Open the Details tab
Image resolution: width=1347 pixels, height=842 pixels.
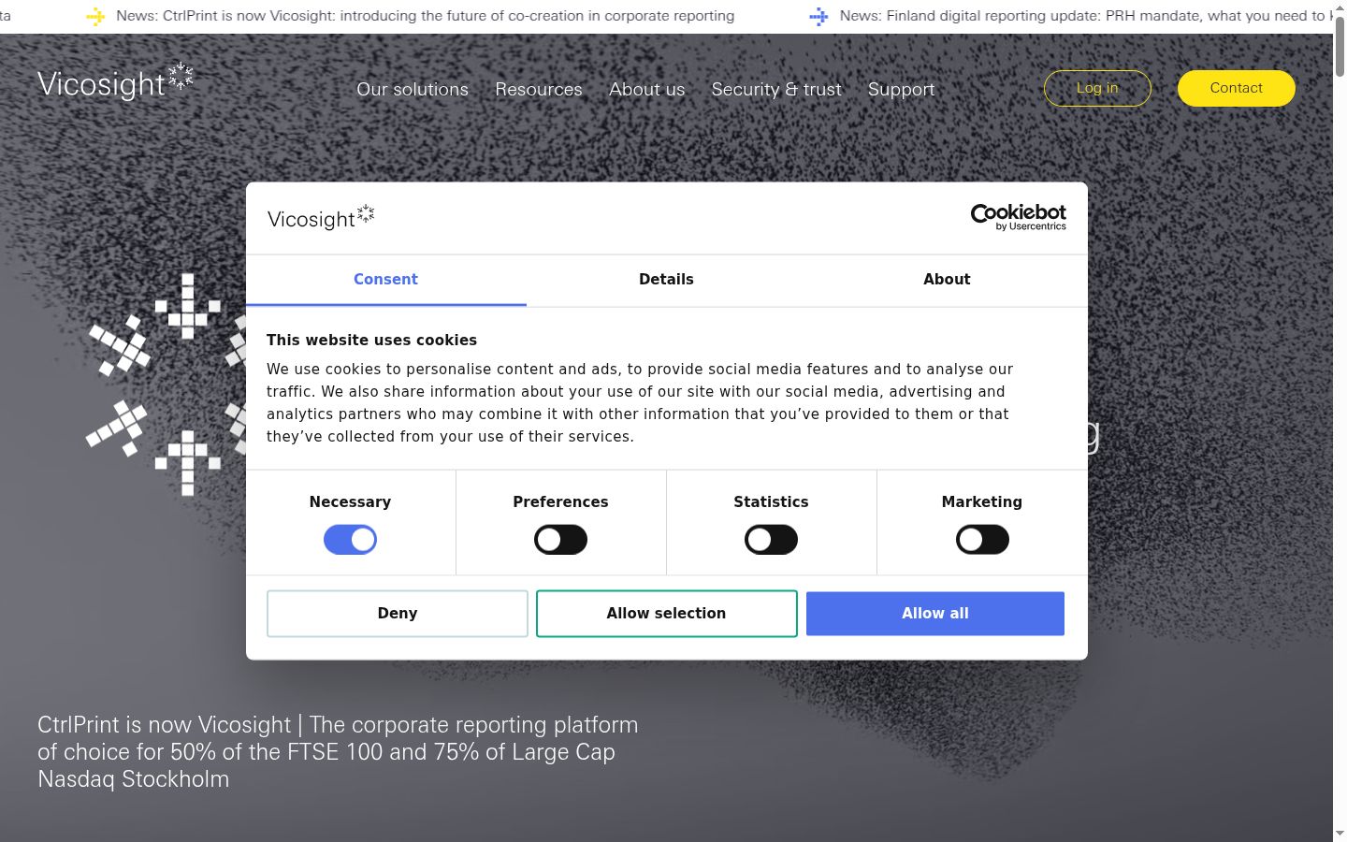(x=666, y=280)
